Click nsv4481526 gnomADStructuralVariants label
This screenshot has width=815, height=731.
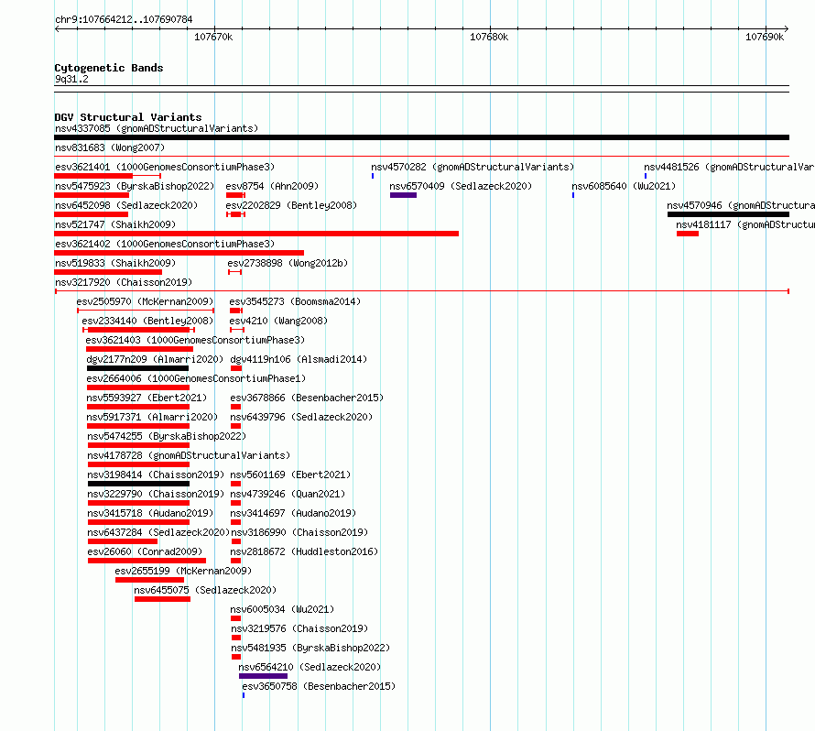point(729,167)
